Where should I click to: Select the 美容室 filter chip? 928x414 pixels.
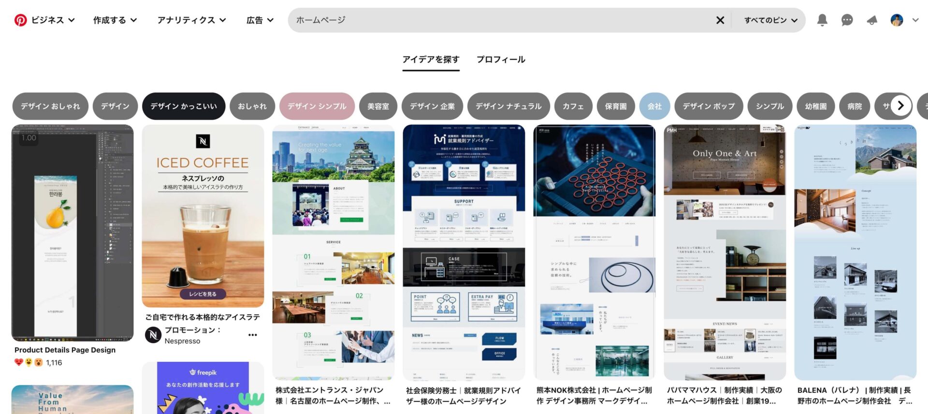(x=378, y=106)
